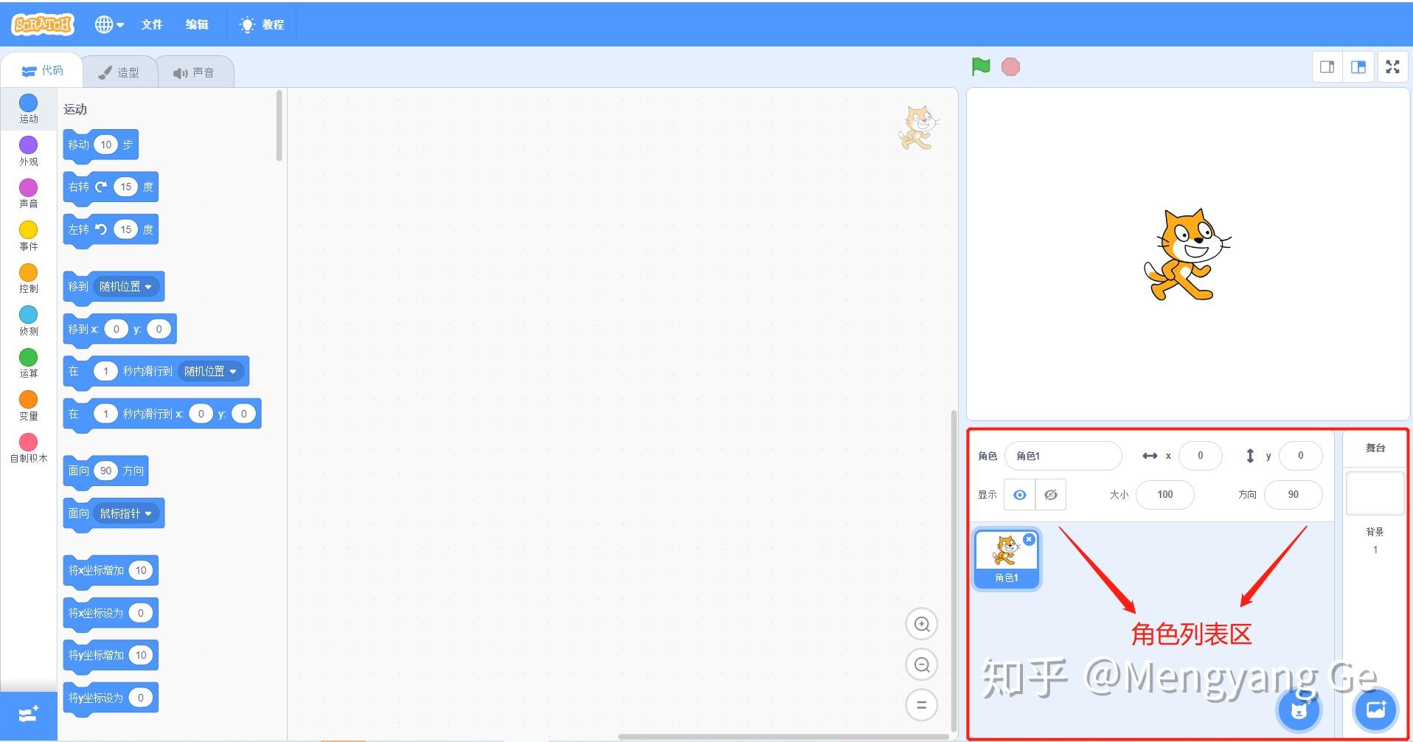This screenshot has height=742, width=1413.
Task: Click the 将x坐标设为 0 block
Action: (x=111, y=614)
